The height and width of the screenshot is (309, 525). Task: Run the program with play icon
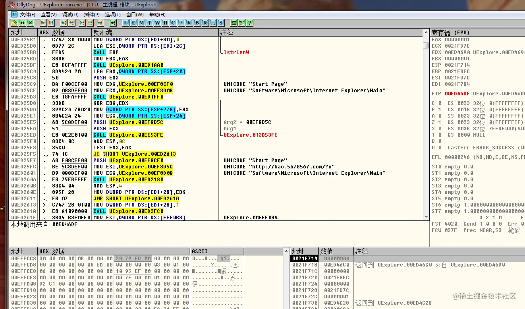tap(43, 23)
